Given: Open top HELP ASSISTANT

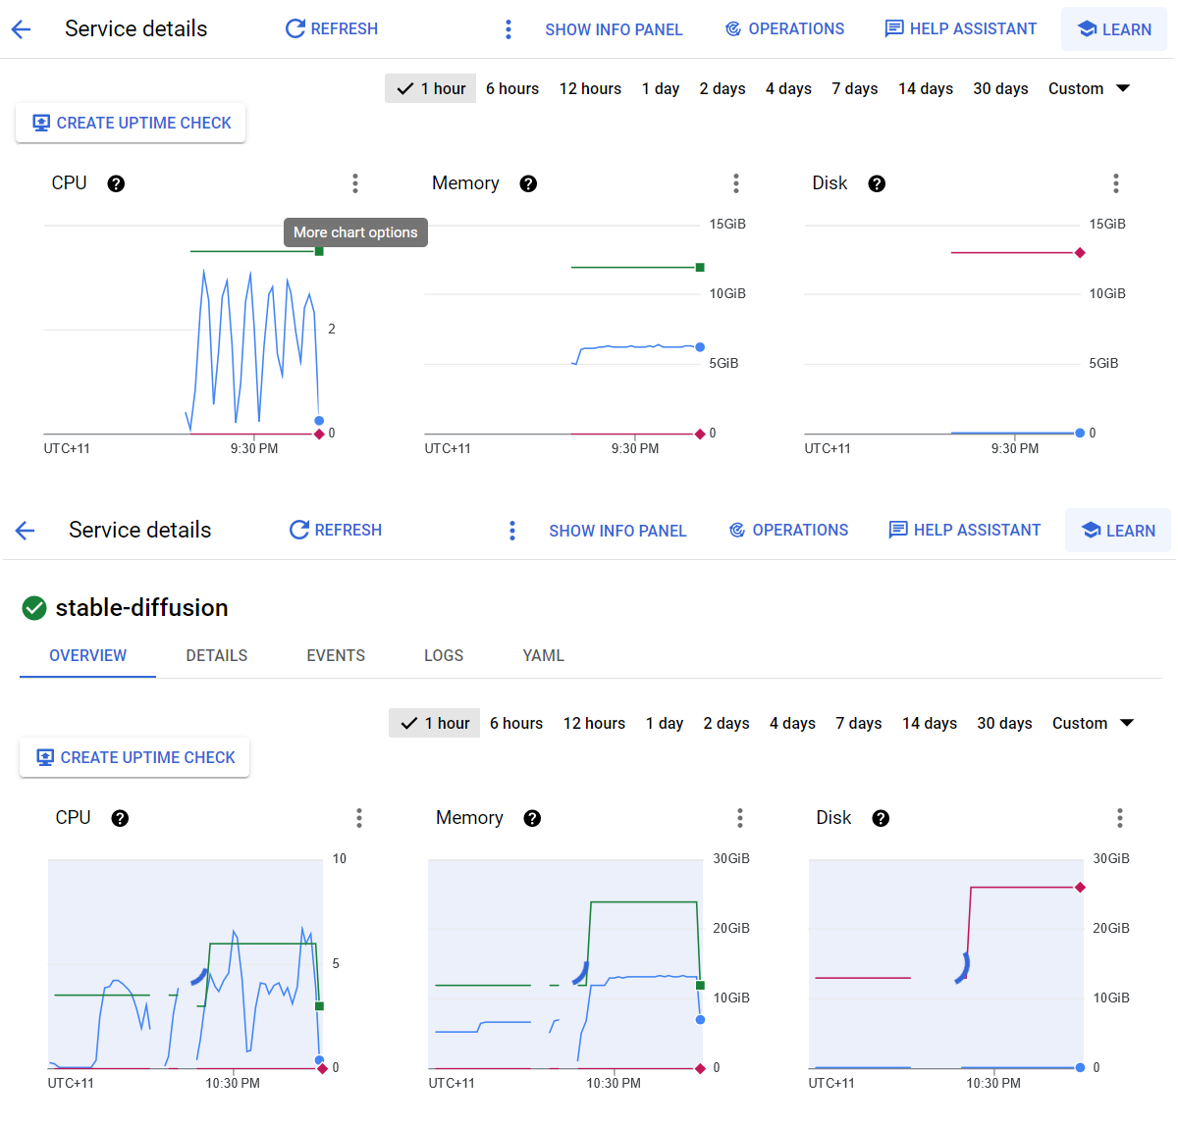Looking at the screenshot, I should tap(961, 29).
